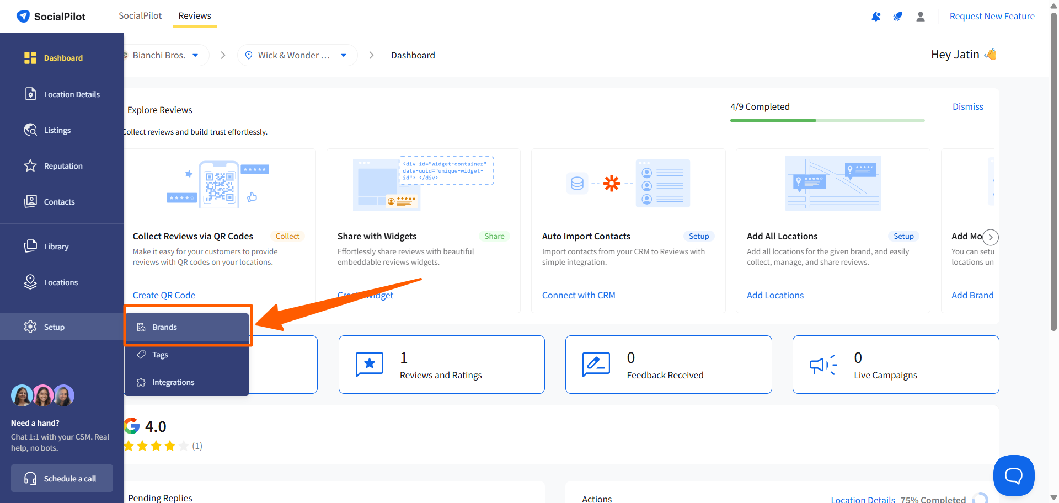Click the Setup badge on Auto Import Contacts
This screenshot has width=1059, height=503.
[699, 236]
